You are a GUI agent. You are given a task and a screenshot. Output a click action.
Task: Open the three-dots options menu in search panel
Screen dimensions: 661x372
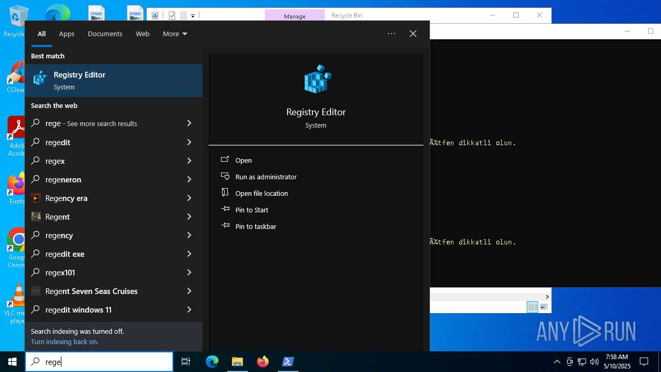391,34
